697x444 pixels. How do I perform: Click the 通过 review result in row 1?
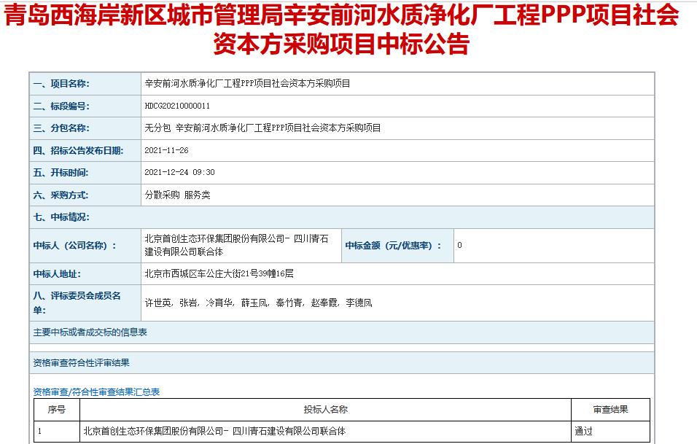coord(583,432)
